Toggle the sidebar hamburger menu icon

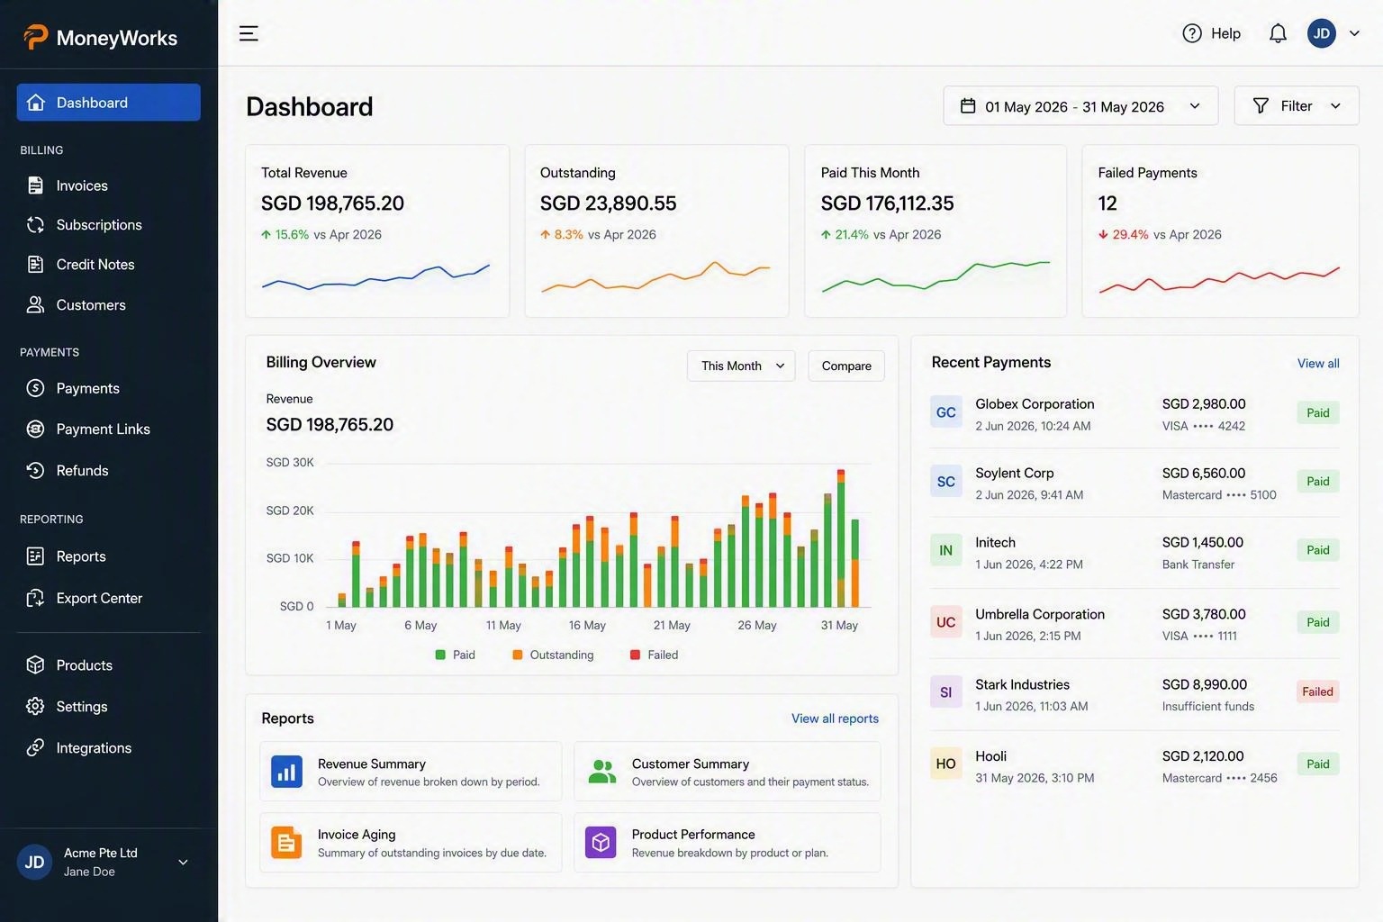click(249, 33)
